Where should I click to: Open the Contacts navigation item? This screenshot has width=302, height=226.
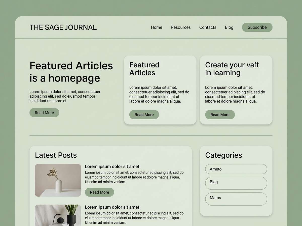click(208, 27)
